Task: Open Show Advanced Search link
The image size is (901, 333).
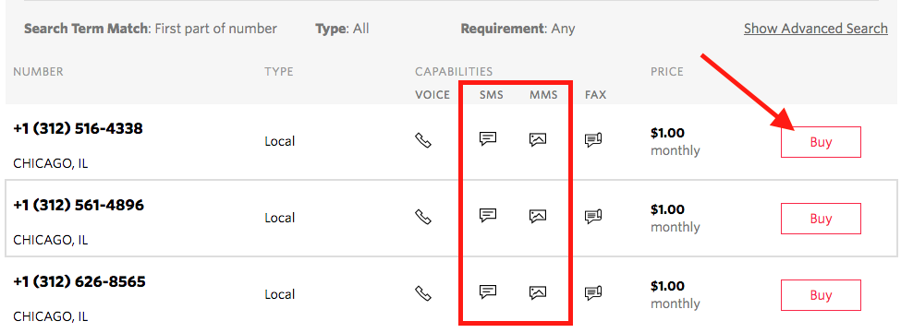Action: (x=815, y=29)
